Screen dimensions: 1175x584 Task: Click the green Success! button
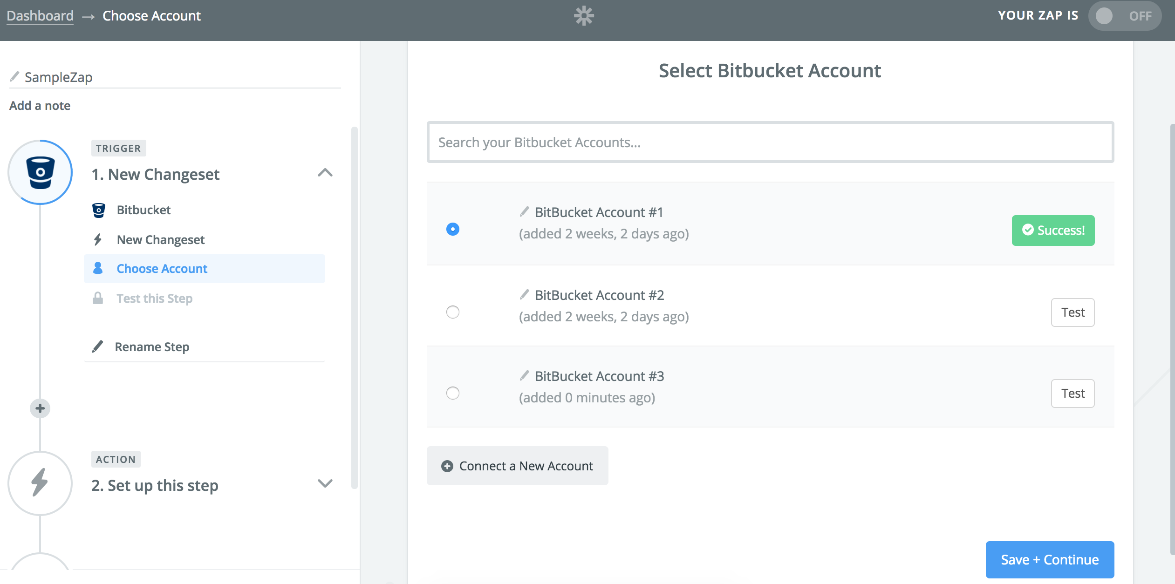(1053, 231)
